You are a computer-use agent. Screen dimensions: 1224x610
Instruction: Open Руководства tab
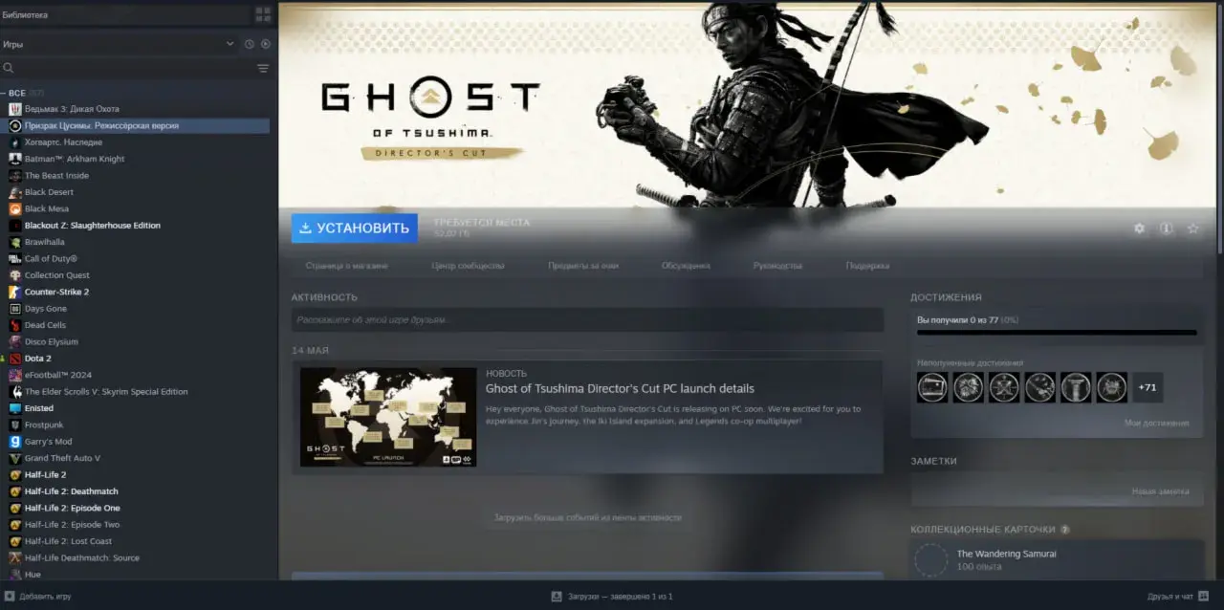(x=777, y=266)
